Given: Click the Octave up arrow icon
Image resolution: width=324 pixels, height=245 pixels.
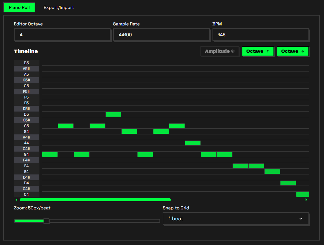Looking at the screenshot, I should pyautogui.click(x=267, y=51).
